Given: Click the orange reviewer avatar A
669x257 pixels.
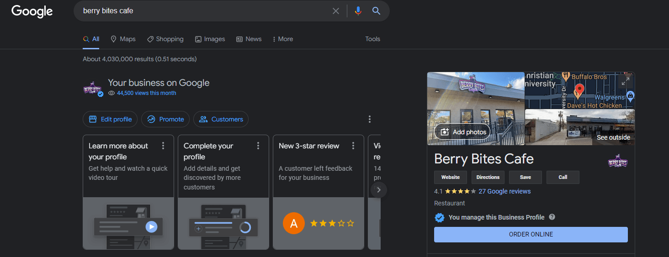Looking at the screenshot, I should 294,223.
